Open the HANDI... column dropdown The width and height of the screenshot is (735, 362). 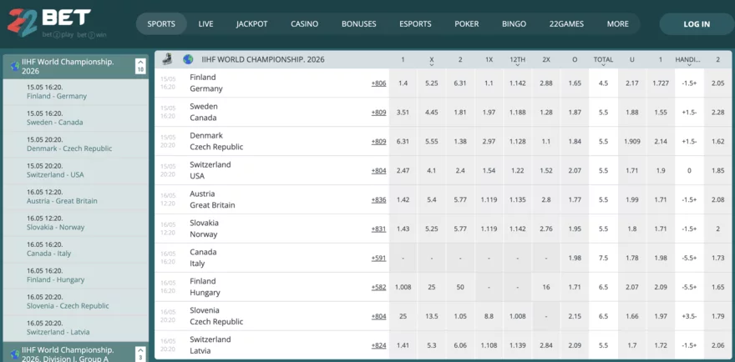pos(689,65)
